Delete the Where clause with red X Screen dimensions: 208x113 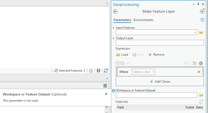(x=199, y=72)
